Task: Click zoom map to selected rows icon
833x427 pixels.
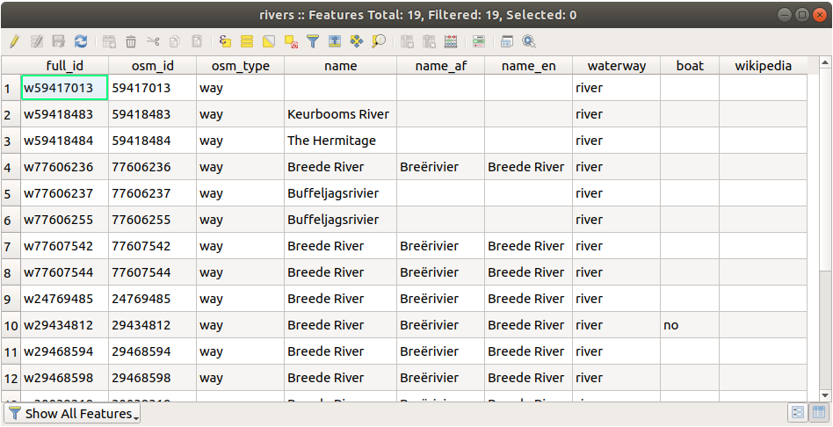Action: point(379,41)
